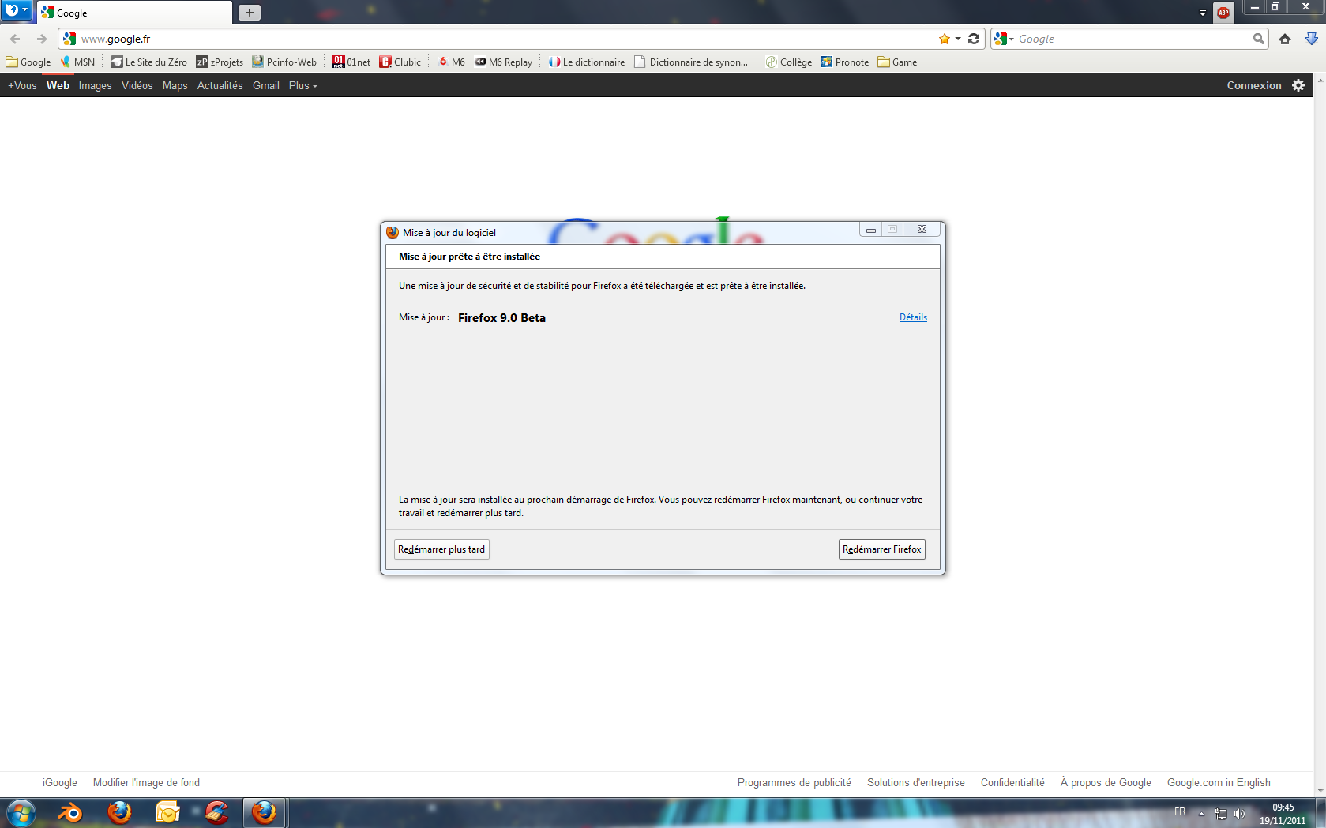The image size is (1326, 828).
Task: Click Modifier l'image de fond link
Action: pos(146,783)
